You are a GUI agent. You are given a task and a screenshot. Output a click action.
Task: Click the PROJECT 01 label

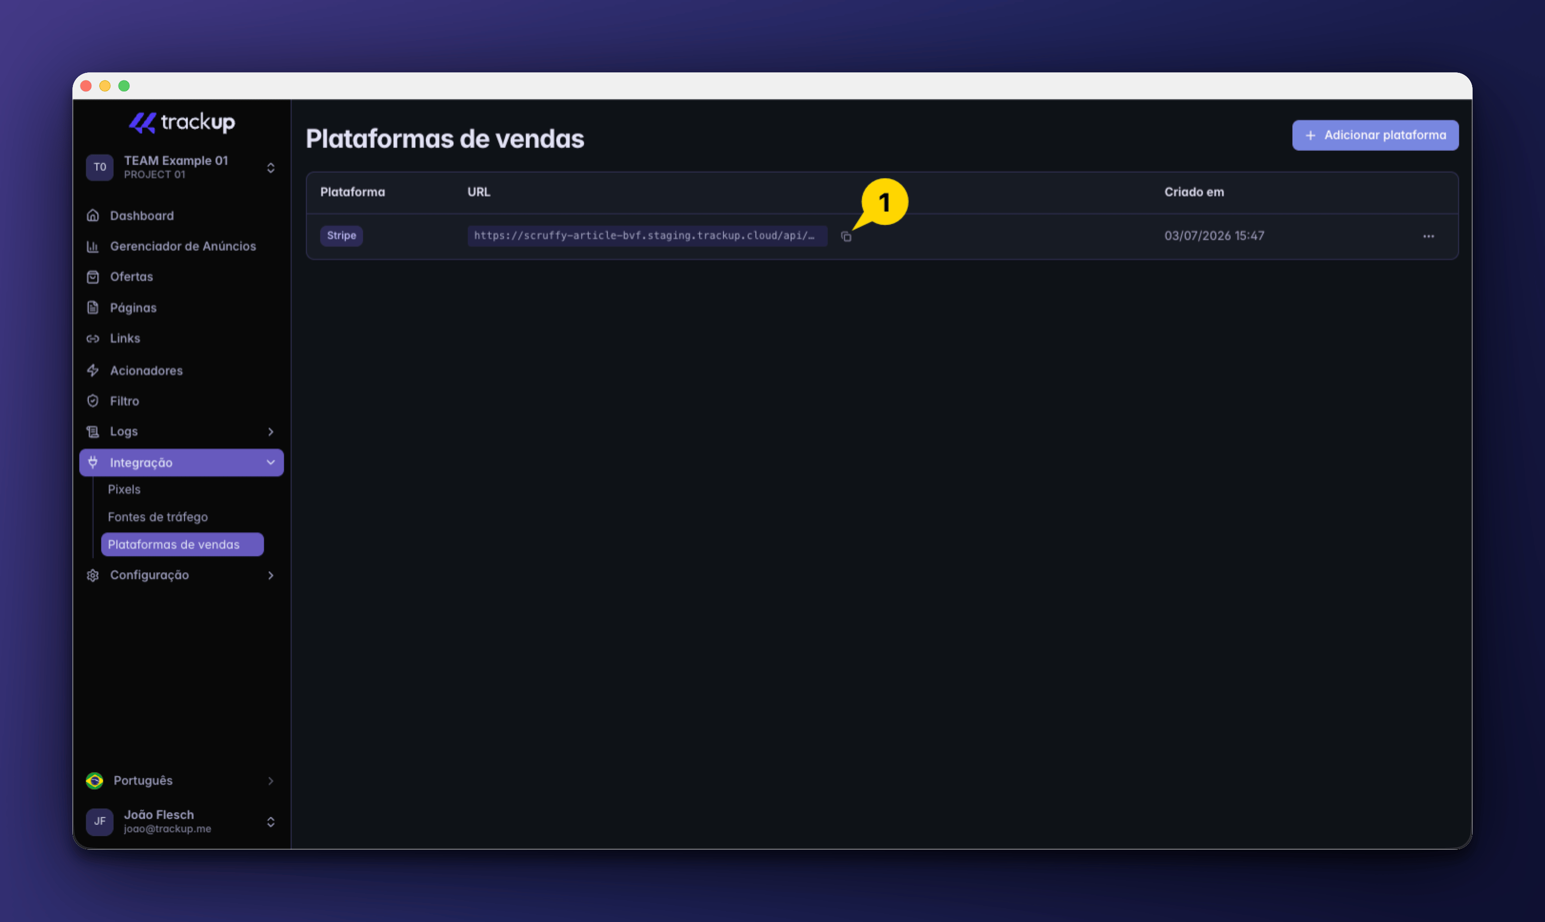(154, 175)
